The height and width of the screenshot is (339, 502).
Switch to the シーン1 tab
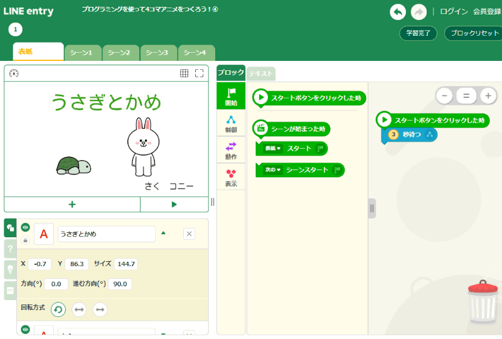(83, 53)
